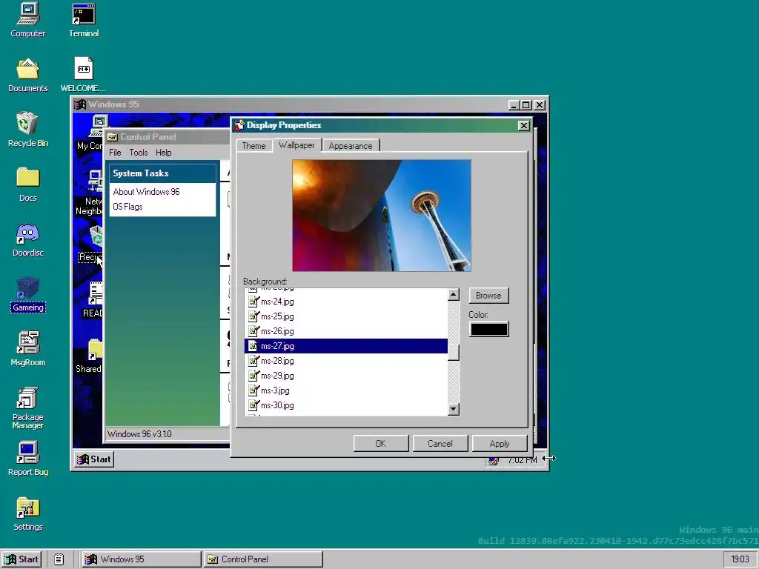Image resolution: width=759 pixels, height=569 pixels.
Task: Click the wallpaper preview image
Action: 382,216
